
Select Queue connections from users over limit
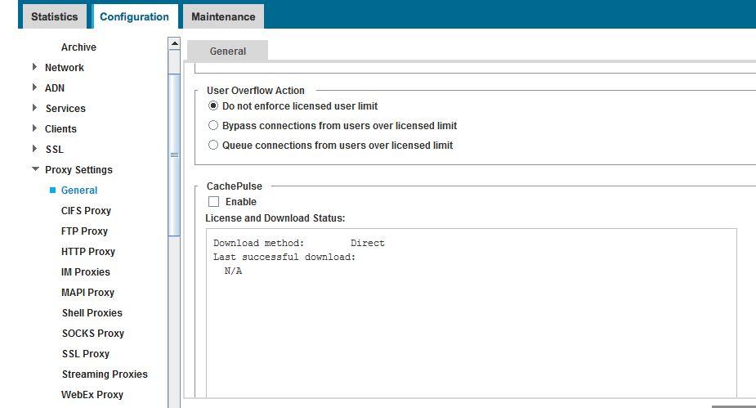click(x=213, y=146)
